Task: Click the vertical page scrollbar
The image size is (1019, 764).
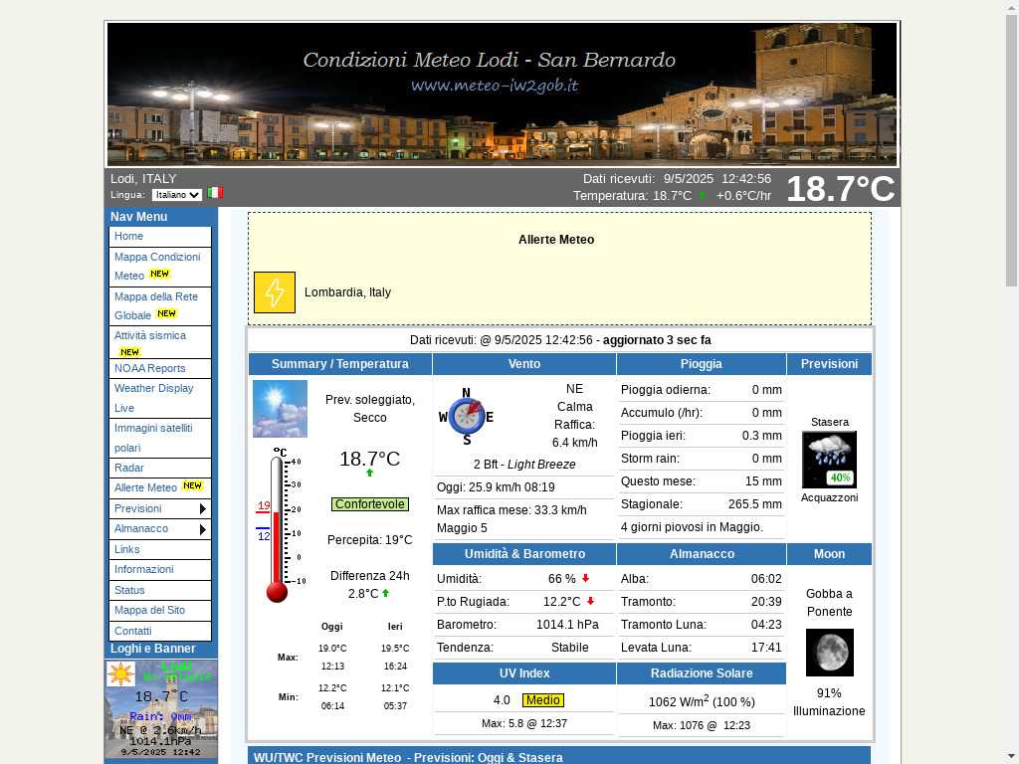Action: pos(1011,149)
